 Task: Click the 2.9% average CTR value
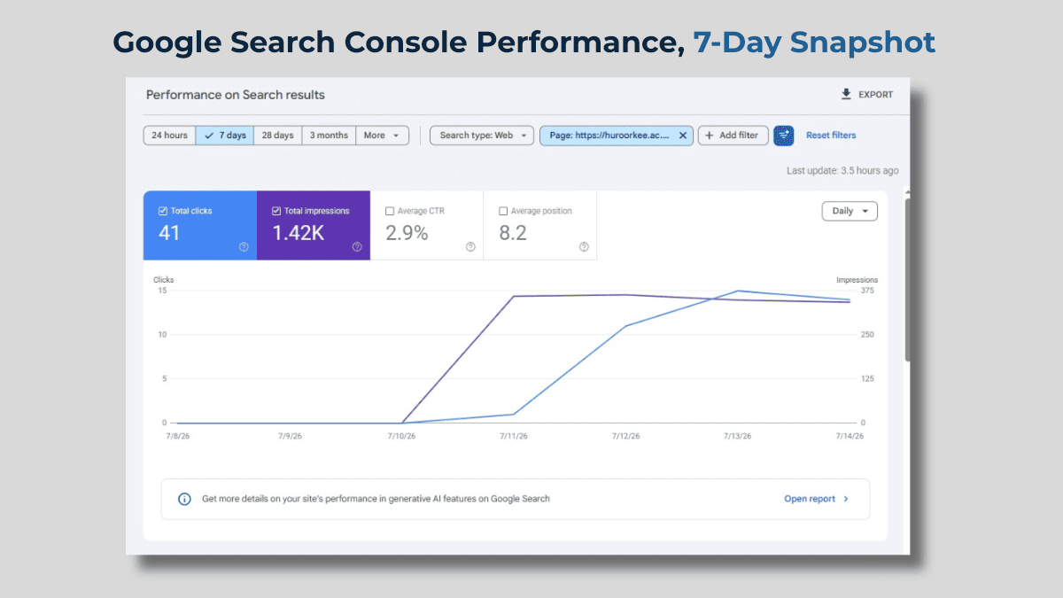407,233
